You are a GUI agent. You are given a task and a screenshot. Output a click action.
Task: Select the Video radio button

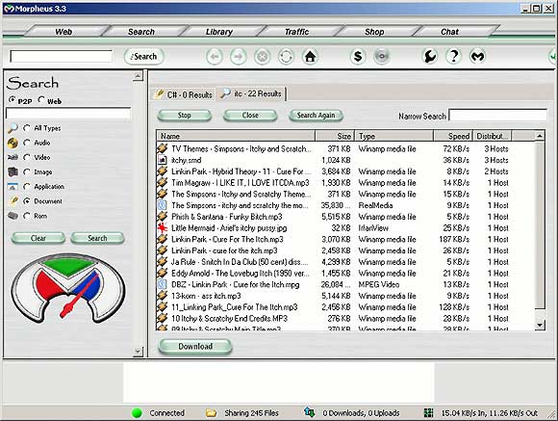tap(27, 157)
